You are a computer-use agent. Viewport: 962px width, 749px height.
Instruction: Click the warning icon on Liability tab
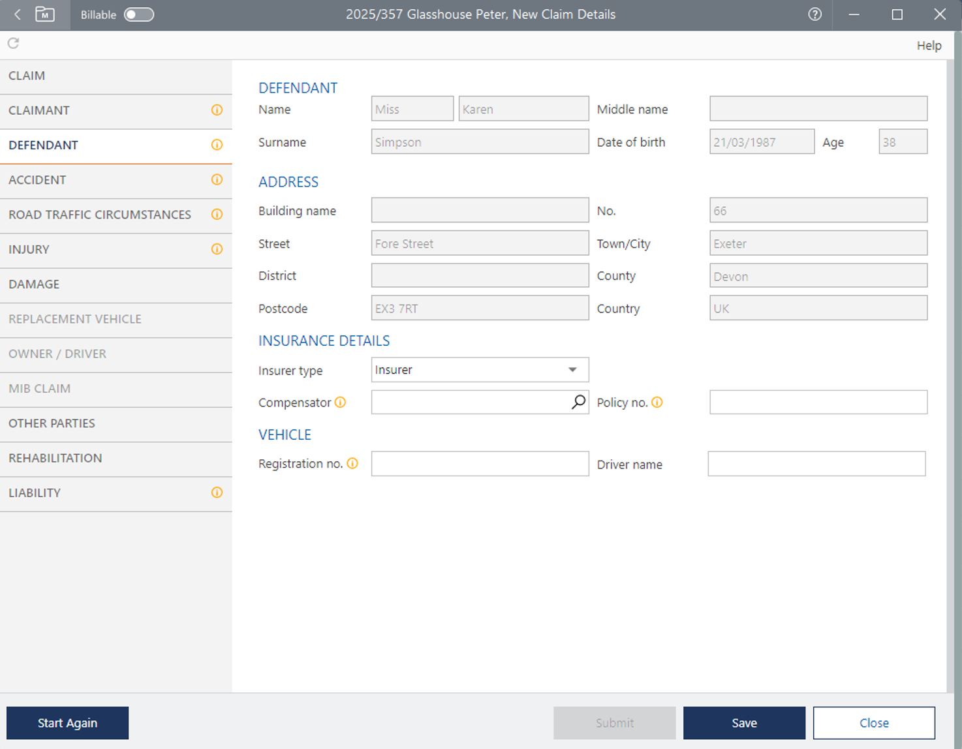pyautogui.click(x=217, y=493)
